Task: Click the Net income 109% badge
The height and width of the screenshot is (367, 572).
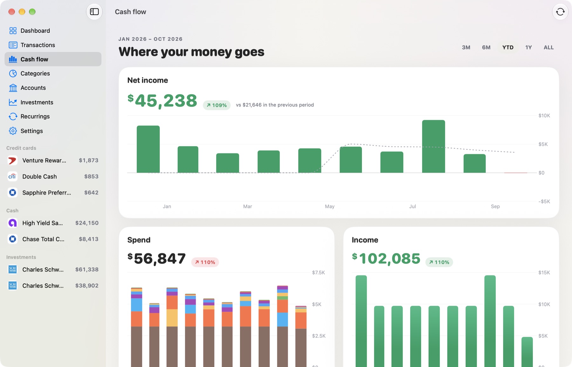Action: click(217, 105)
